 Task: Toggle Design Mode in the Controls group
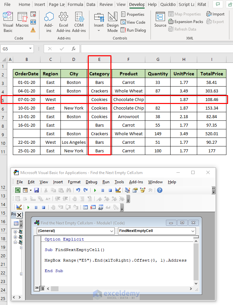pos(112,22)
